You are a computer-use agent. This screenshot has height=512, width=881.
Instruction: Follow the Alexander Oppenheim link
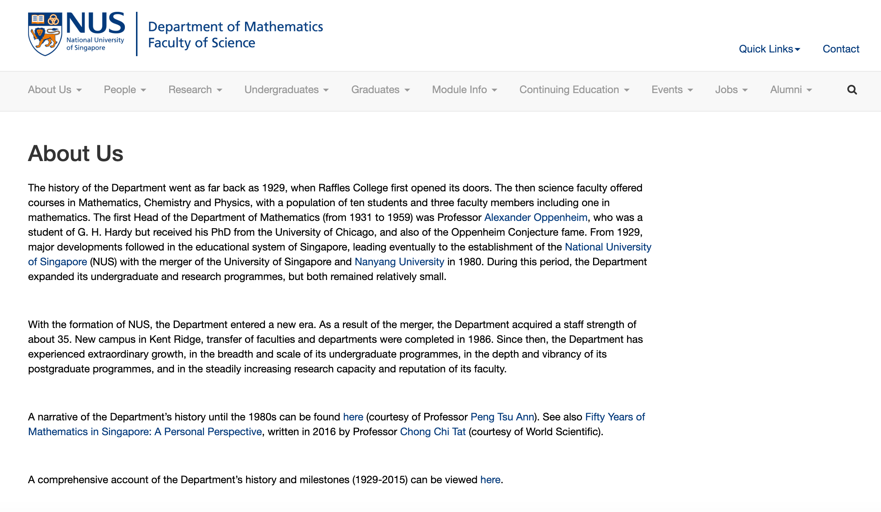tap(535, 217)
